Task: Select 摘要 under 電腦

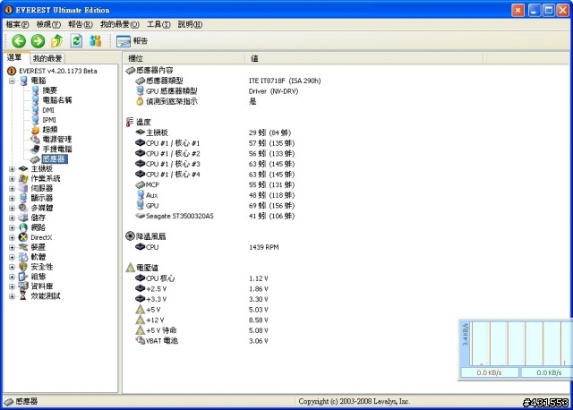Action: coord(50,90)
